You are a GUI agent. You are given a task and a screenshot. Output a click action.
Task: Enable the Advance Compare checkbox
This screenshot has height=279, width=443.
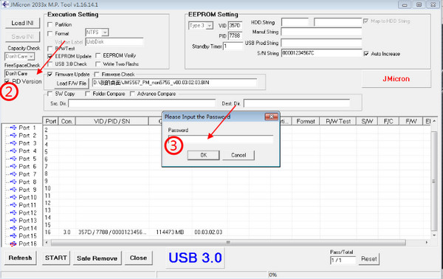click(x=132, y=94)
